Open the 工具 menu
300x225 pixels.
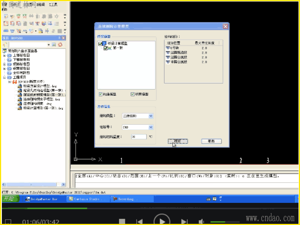(53, 4)
